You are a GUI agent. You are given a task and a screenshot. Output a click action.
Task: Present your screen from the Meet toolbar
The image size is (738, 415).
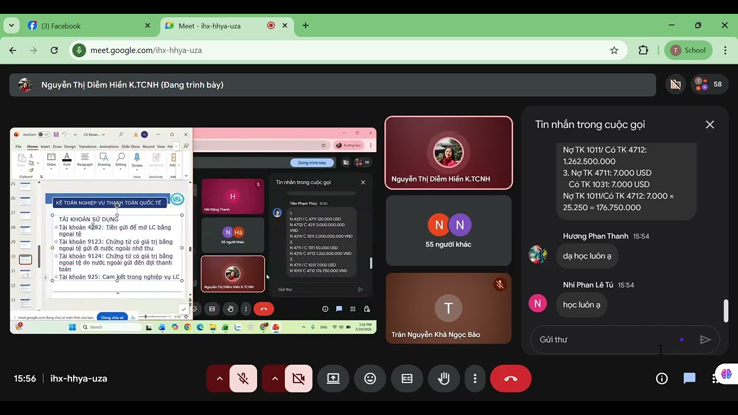[333, 379]
